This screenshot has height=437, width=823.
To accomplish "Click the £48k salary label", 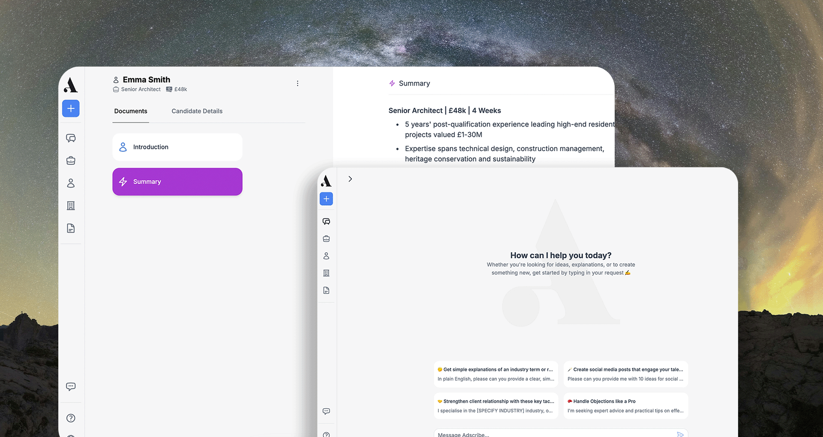I will point(180,89).
